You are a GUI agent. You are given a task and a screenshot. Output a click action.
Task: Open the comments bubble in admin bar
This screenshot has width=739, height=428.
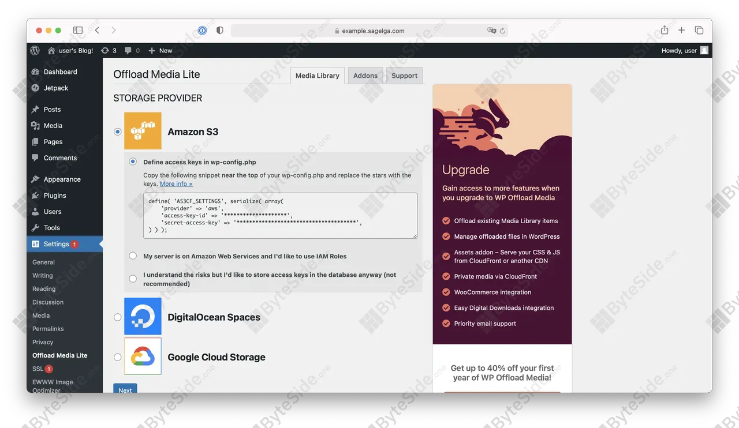pyautogui.click(x=132, y=50)
